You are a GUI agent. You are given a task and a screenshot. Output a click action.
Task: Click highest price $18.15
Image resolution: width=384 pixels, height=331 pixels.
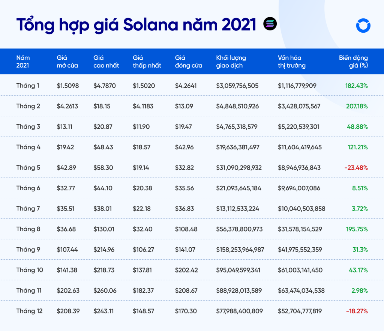pyautogui.click(x=102, y=106)
